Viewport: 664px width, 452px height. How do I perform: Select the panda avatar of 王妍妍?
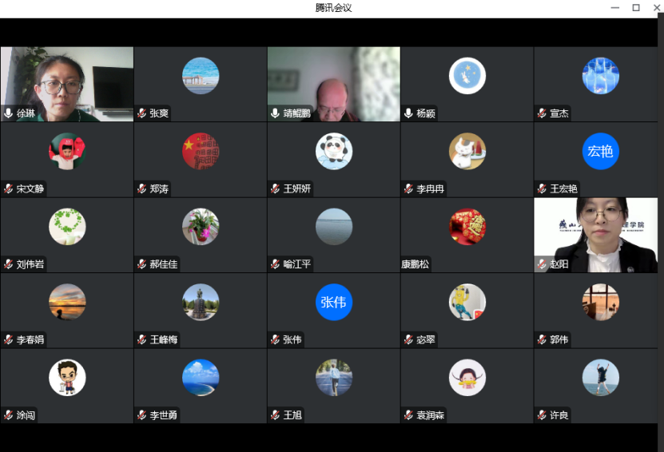[334, 151]
